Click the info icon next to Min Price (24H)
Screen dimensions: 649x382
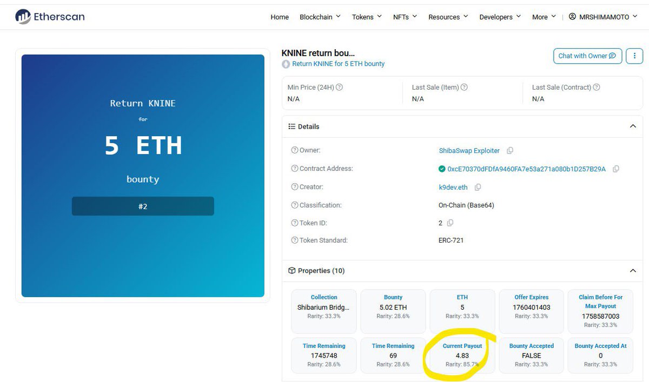(x=340, y=87)
